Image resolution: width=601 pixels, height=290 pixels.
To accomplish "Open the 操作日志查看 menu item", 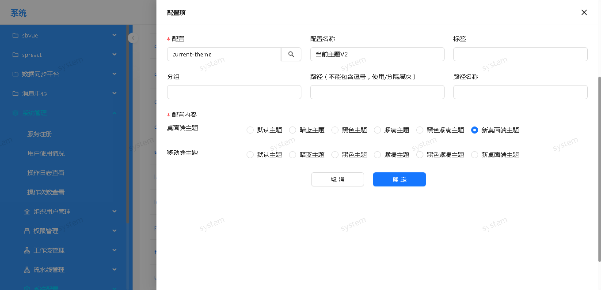I will (x=46, y=173).
